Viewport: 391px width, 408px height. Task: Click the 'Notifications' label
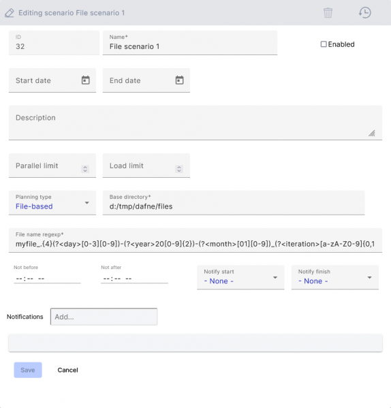(x=25, y=317)
